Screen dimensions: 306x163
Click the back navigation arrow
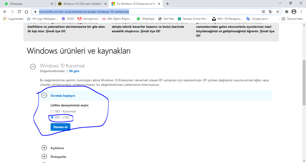tap(4, 12)
